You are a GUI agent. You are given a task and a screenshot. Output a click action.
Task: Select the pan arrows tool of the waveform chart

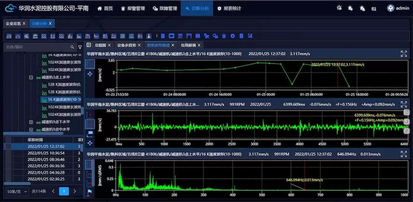tap(90, 143)
